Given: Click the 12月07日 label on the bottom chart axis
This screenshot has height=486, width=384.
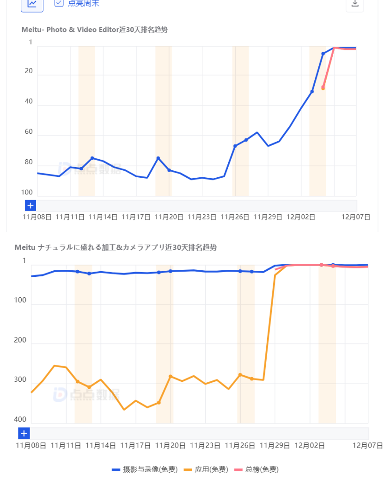Looking at the screenshot, I should pos(367,445).
